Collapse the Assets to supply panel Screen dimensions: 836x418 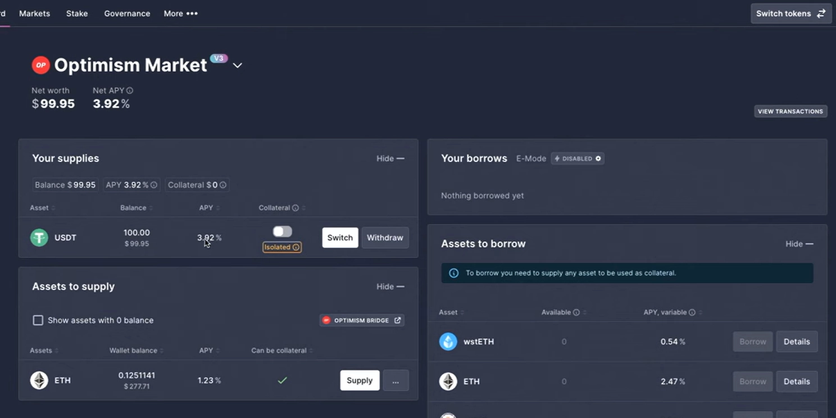coord(390,287)
